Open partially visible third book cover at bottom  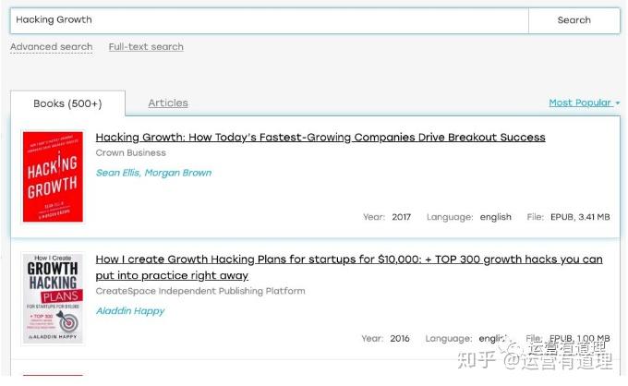(x=53, y=375)
